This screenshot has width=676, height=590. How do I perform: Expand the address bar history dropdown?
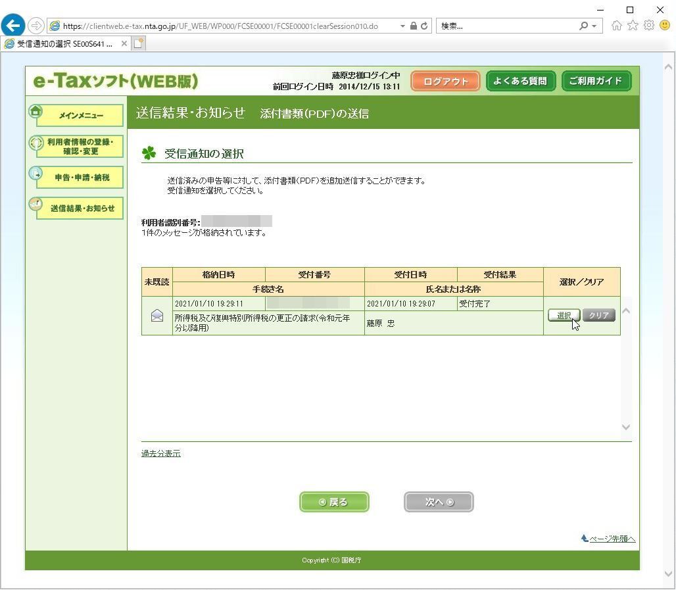(x=402, y=26)
